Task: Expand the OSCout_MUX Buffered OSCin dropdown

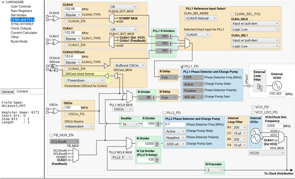Action: pyautogui.click(x=130, y=66)
